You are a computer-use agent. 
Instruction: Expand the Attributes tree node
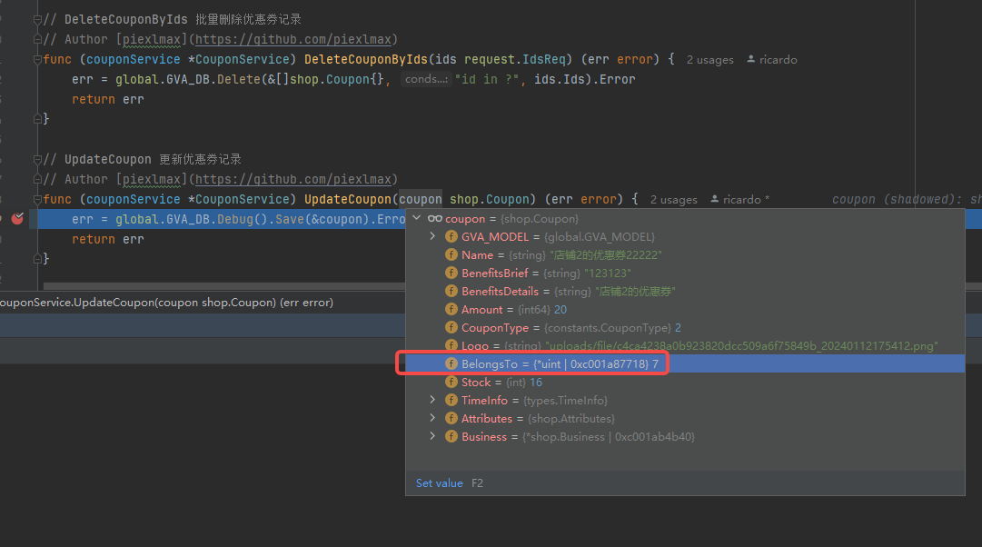[433, 419]
